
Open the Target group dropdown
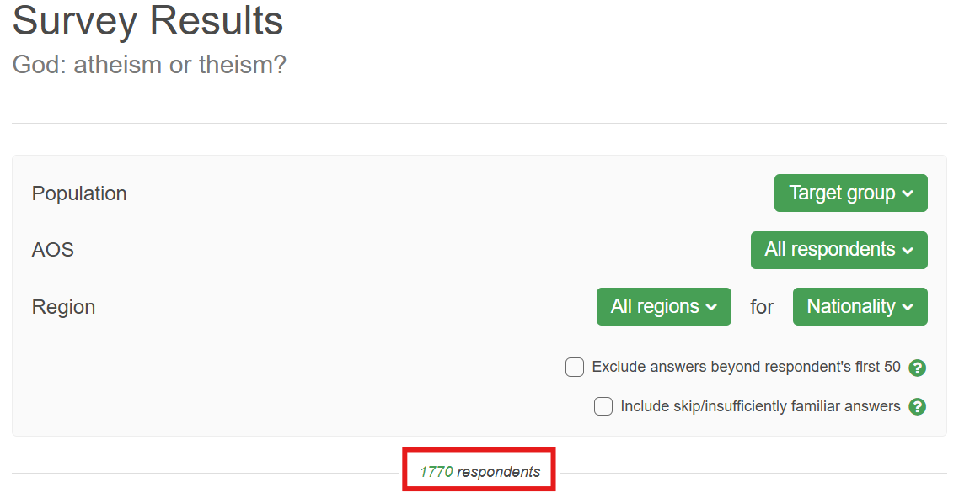[x=850, y=193]
